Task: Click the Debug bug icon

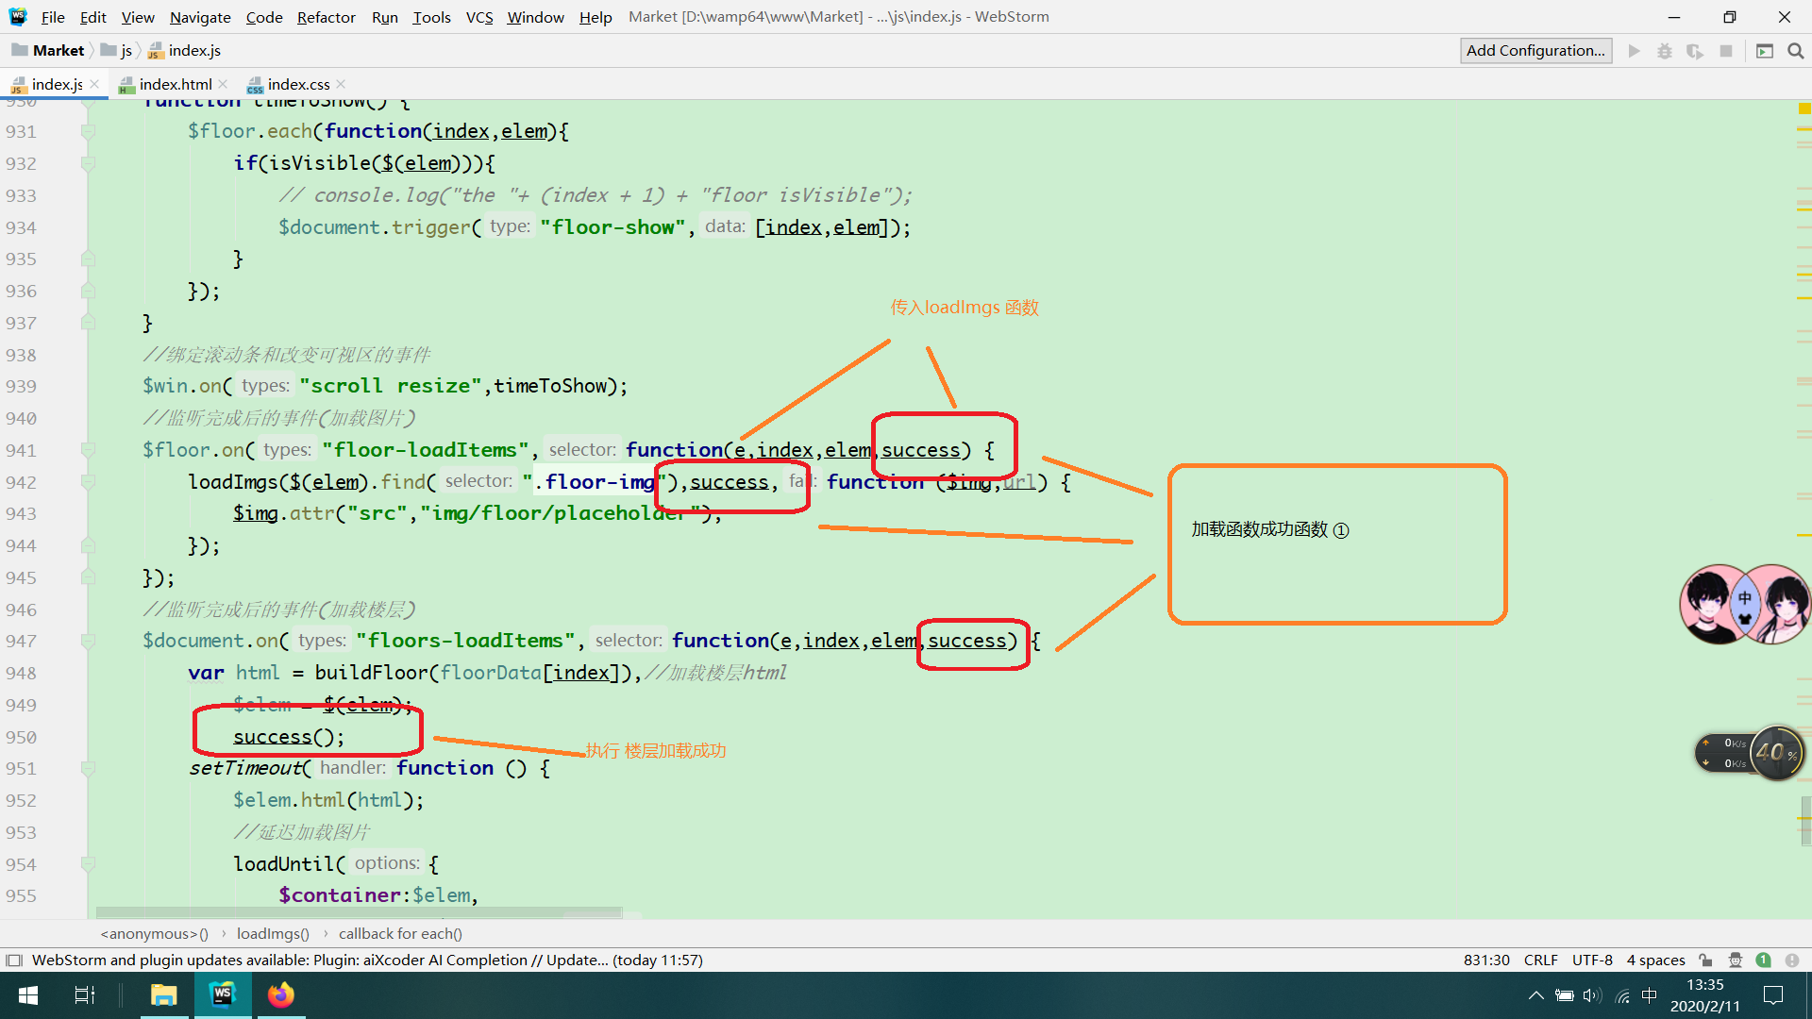Action: 1665,51
